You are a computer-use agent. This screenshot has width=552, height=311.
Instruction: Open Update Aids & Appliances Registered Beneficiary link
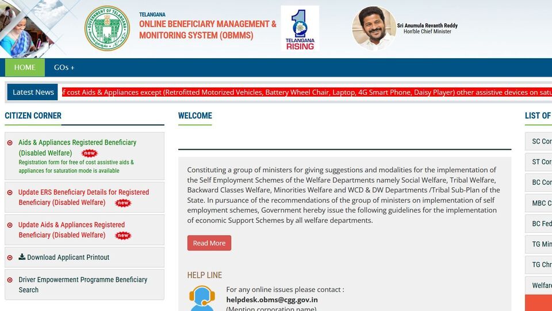71,230
